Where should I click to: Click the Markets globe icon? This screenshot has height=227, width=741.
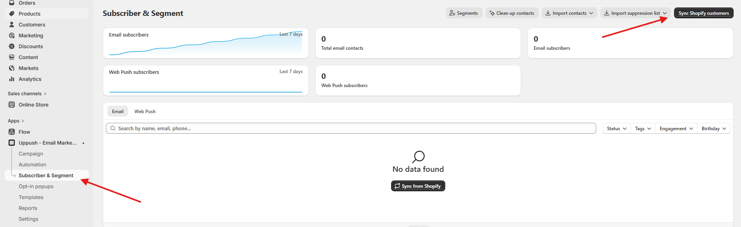pos(12,68)
